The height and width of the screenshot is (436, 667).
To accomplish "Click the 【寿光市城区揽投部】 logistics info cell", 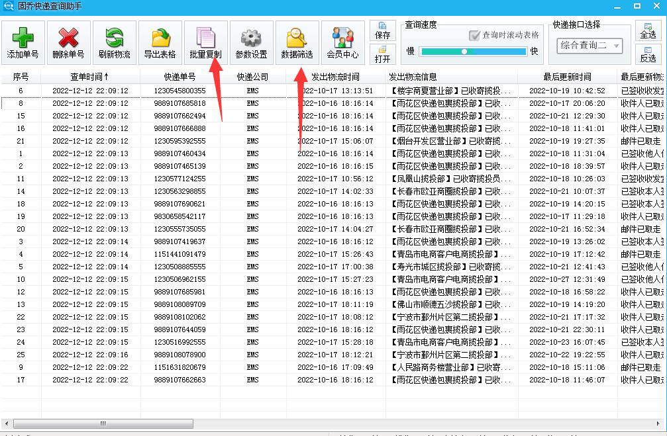I will pyautogui.click(x=450, y=267).
